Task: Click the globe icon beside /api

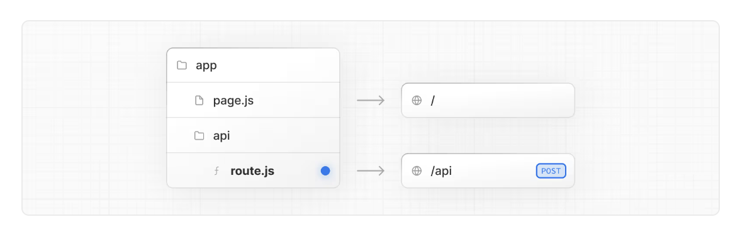Action: 417,171
